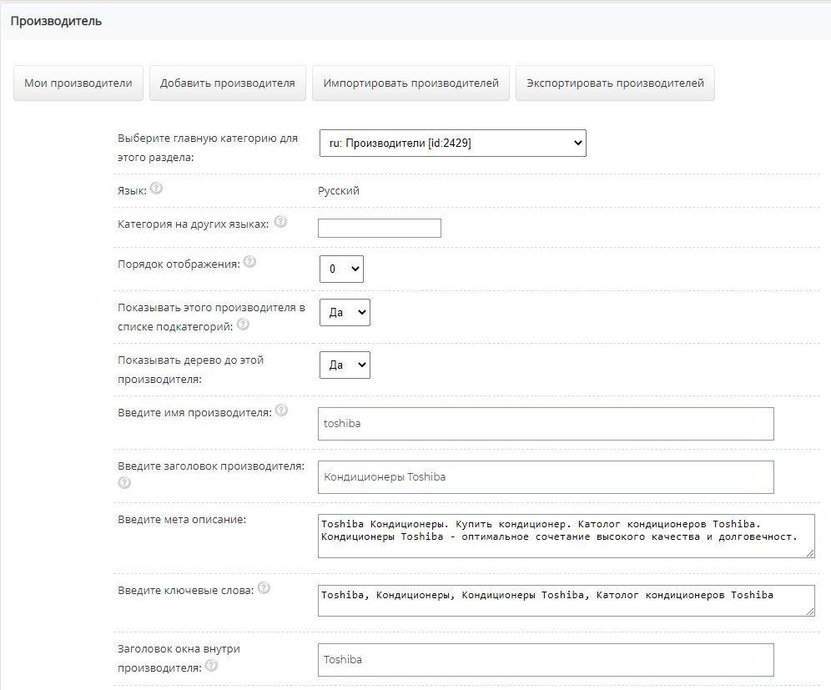Click the manufacturer name field containing toshiba

546,424
